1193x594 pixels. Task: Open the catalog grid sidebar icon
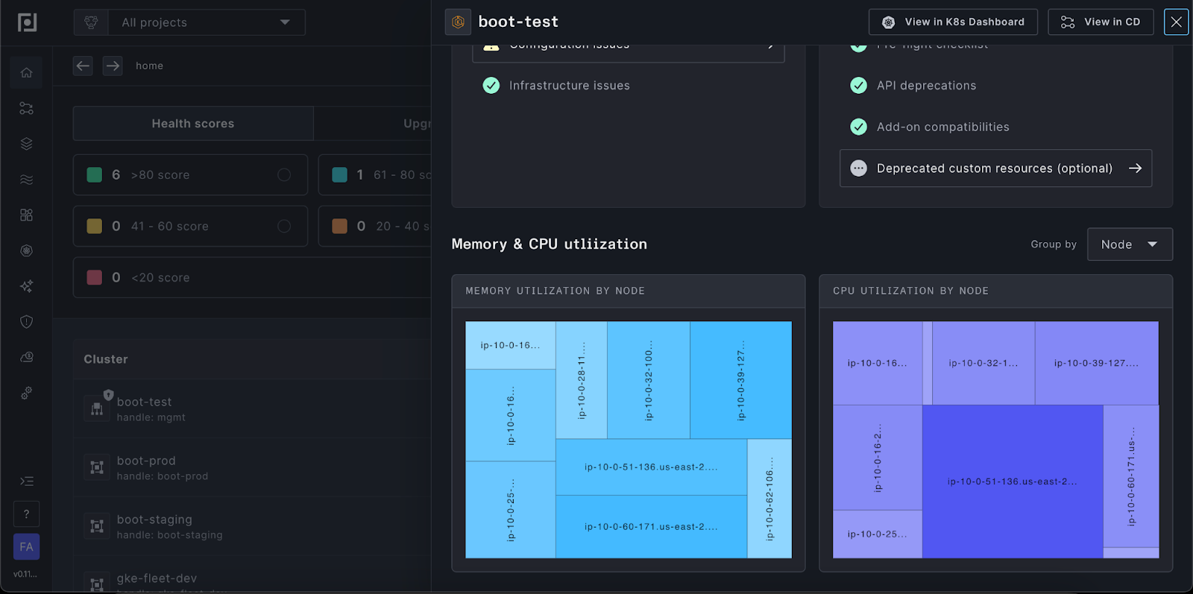[26, 215]
